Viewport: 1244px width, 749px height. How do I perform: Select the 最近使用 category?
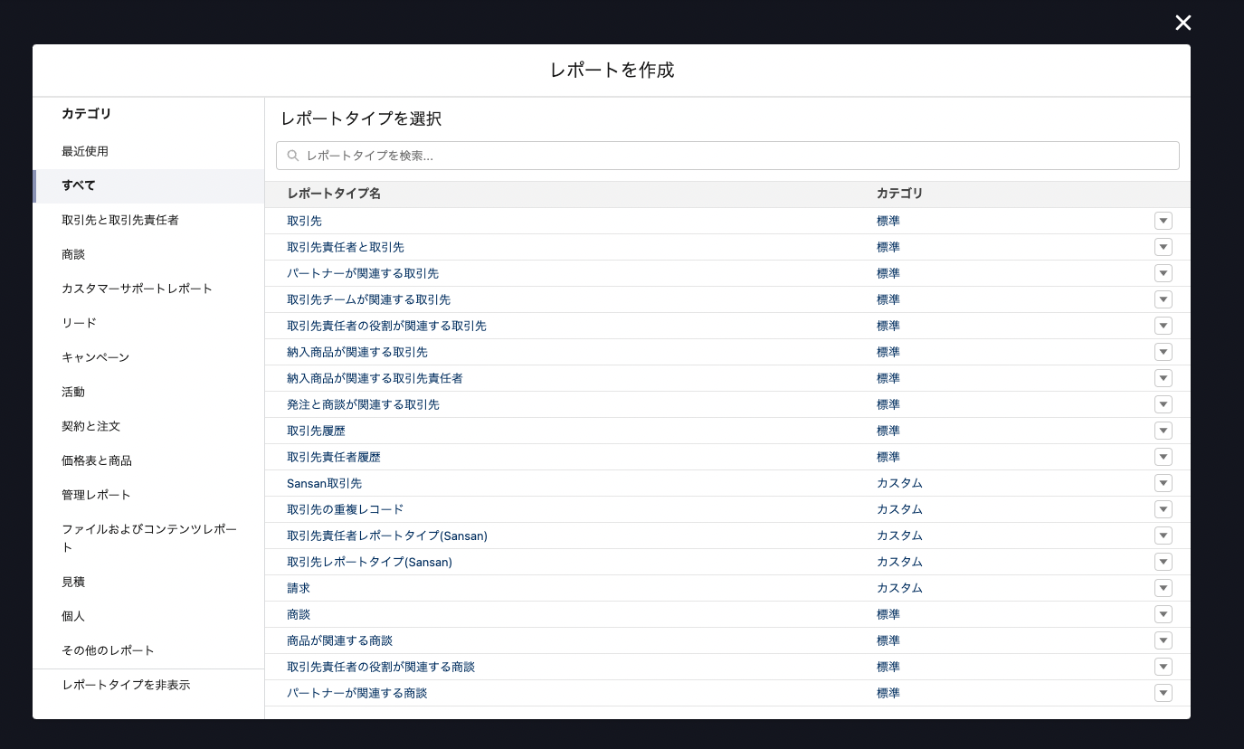[x=148, y=151]
